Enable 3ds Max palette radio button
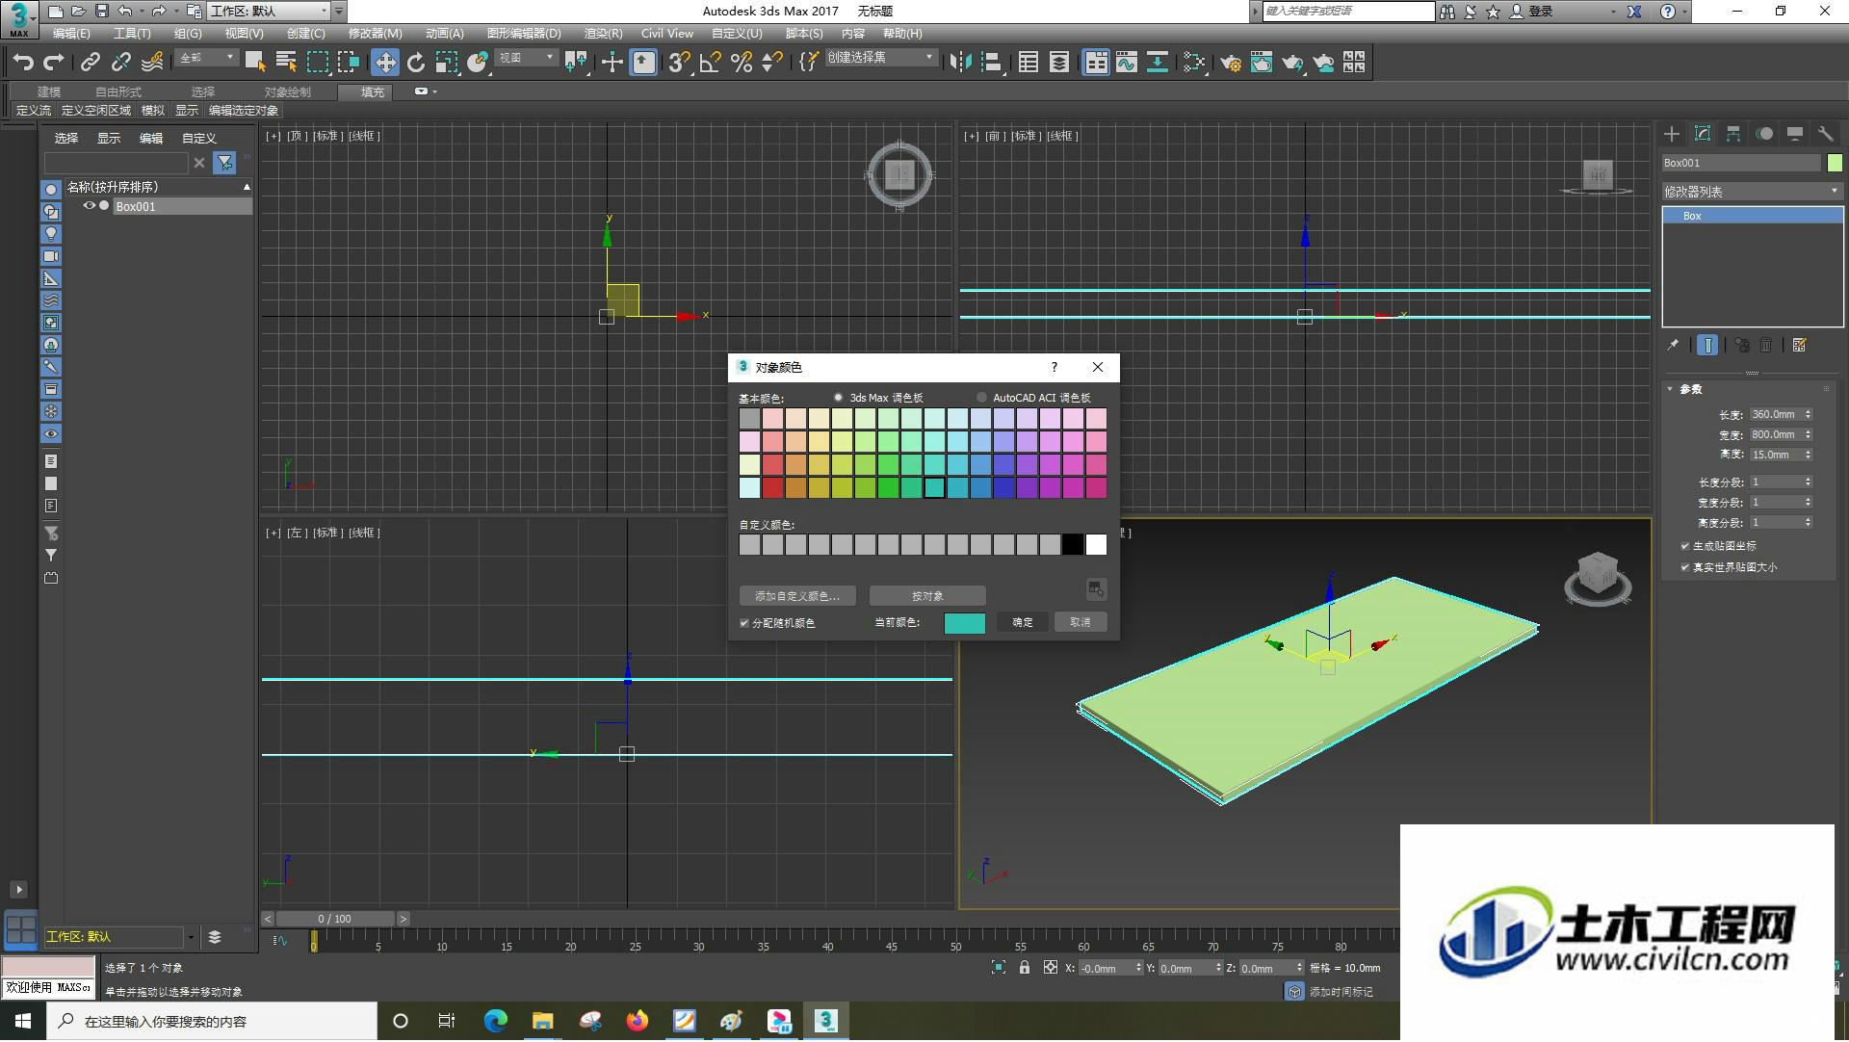Viewport: 1849px width, 1042px height. (839, 398)
